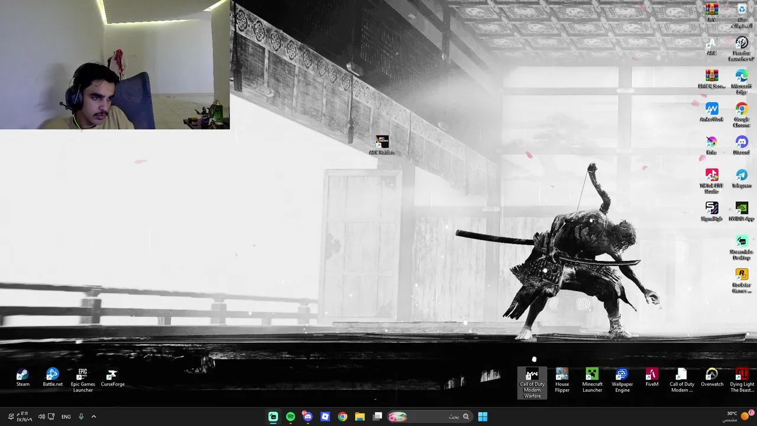Open Discord from the taskbar

[308, 417]
